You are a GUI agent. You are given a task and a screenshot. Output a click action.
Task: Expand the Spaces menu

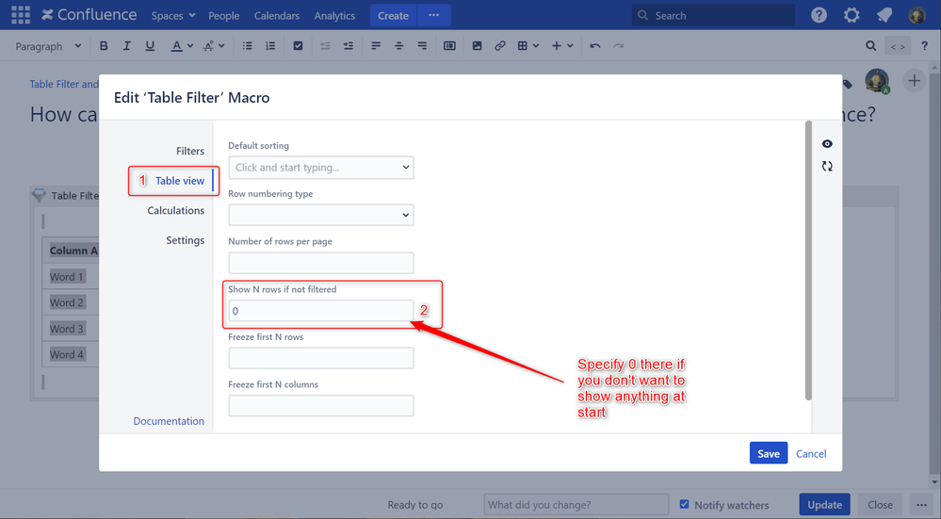(172, 16)
